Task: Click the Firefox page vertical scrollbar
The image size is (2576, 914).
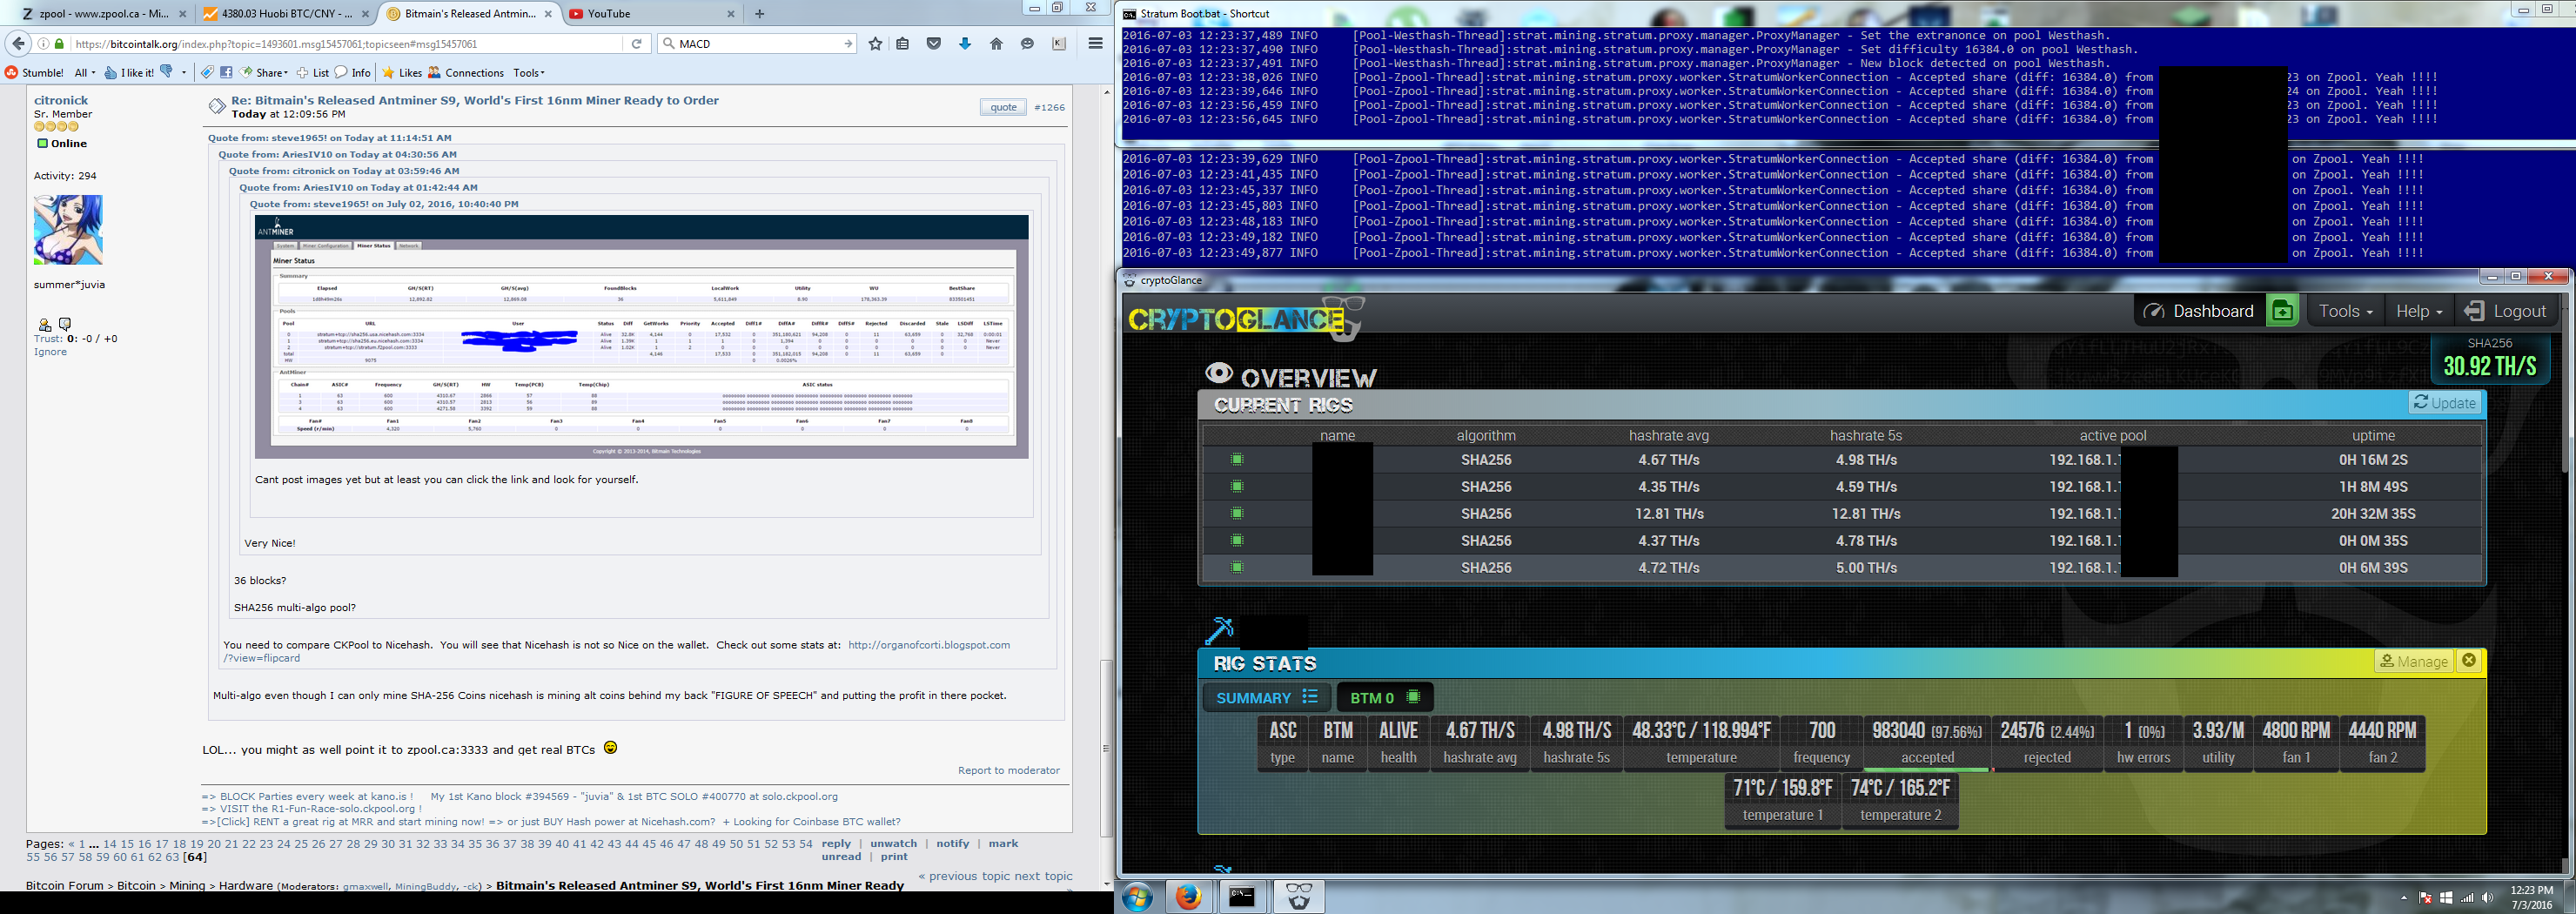Action: click(x=1106, y=748)
